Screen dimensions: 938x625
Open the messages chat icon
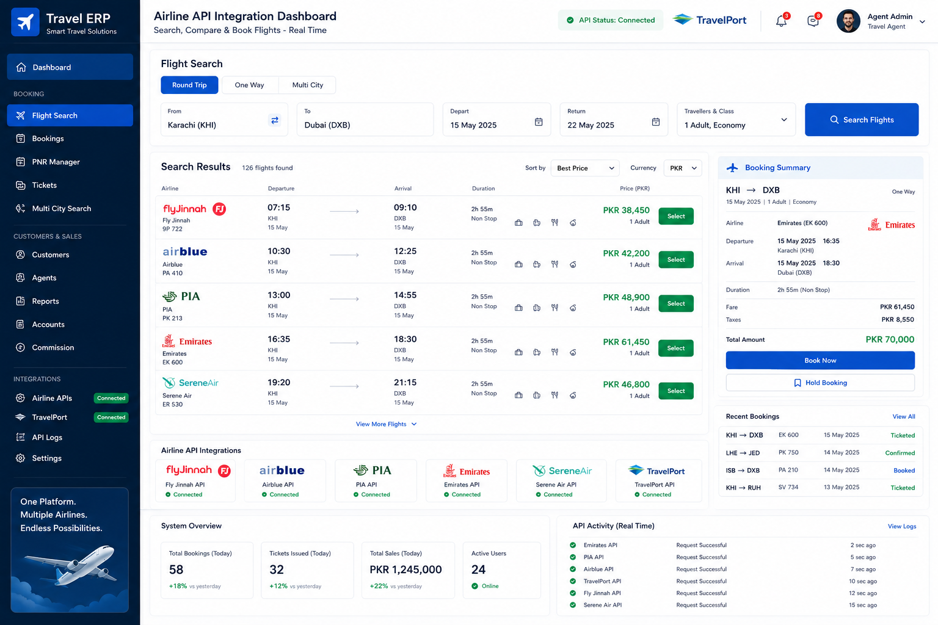[813, 21]
